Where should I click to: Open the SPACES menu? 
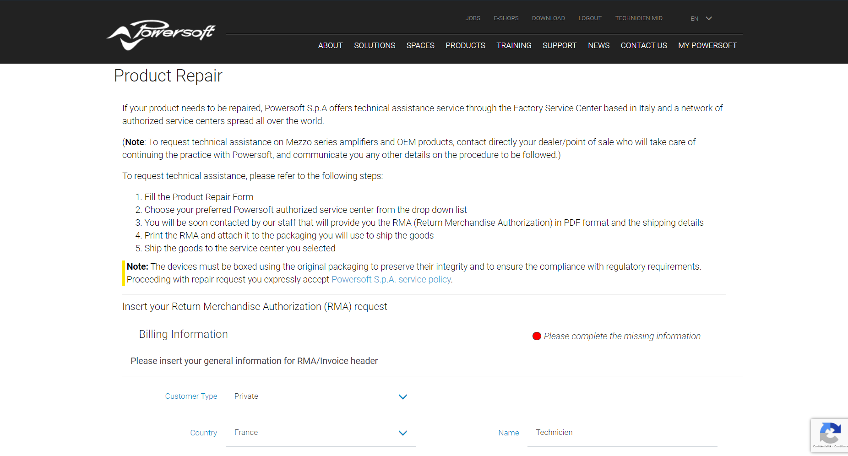pos(420,45)
